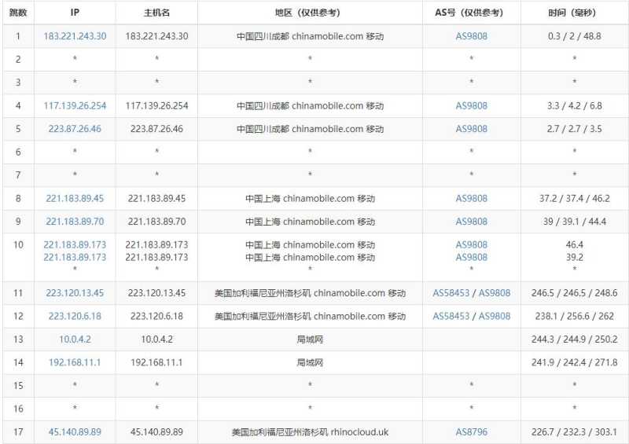The image size is (629, 444).
Task: Click AS9808 link in hop 5 row
Action: click(x=471, y=129)
